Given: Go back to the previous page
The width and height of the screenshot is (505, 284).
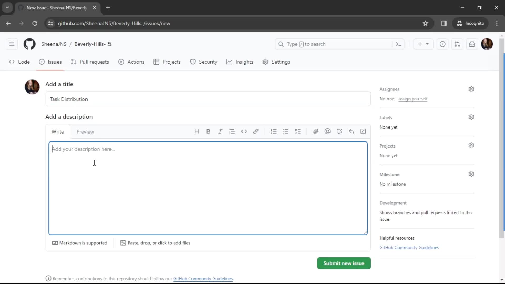Looking at the screenshot, I should tap(8, 23).
